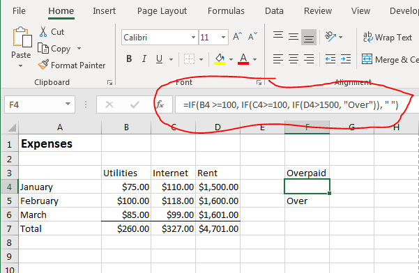This screenshot has height=273, width=419.
Task: Cancel the formula entry with the X
Action: click(x=109, y=104)
